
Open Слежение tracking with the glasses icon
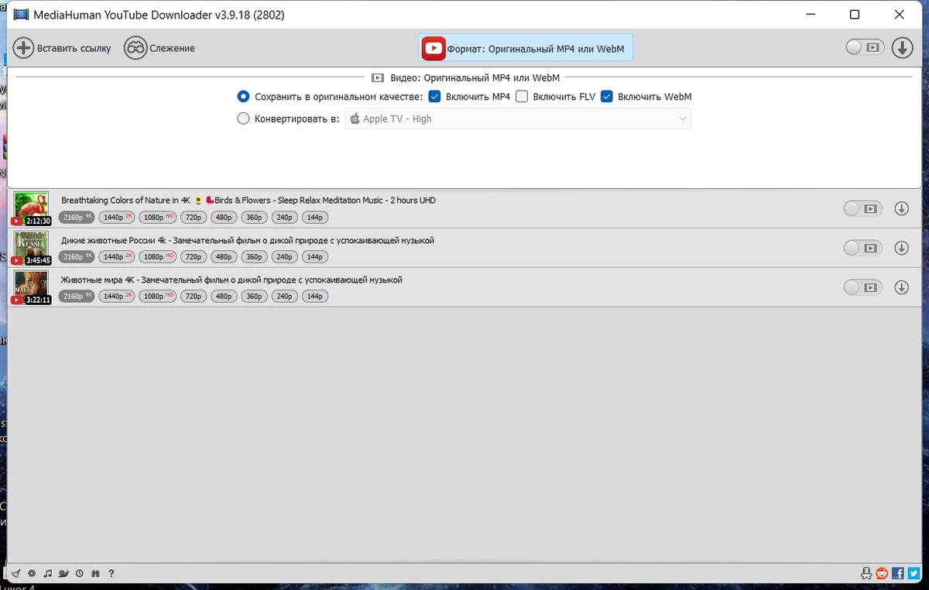click(x=135, y=48)
